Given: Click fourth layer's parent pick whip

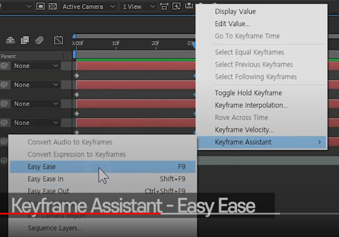Looking at the screenshot, I should tap(4, 122).
